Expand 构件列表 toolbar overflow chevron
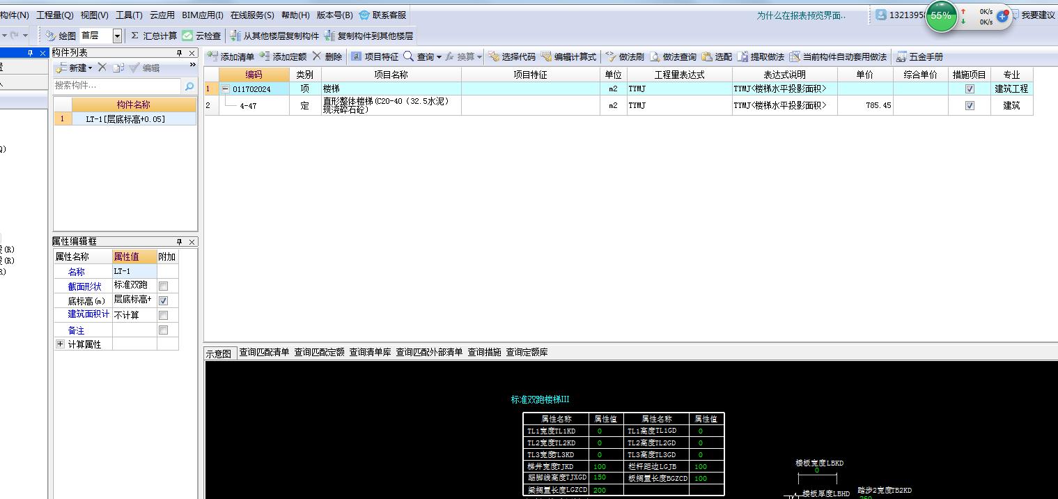 pos(193,65)
